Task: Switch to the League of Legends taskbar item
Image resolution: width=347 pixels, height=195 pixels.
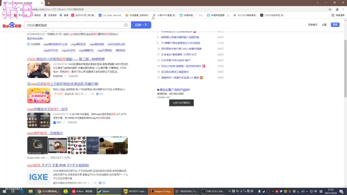Action: point(160,191)
